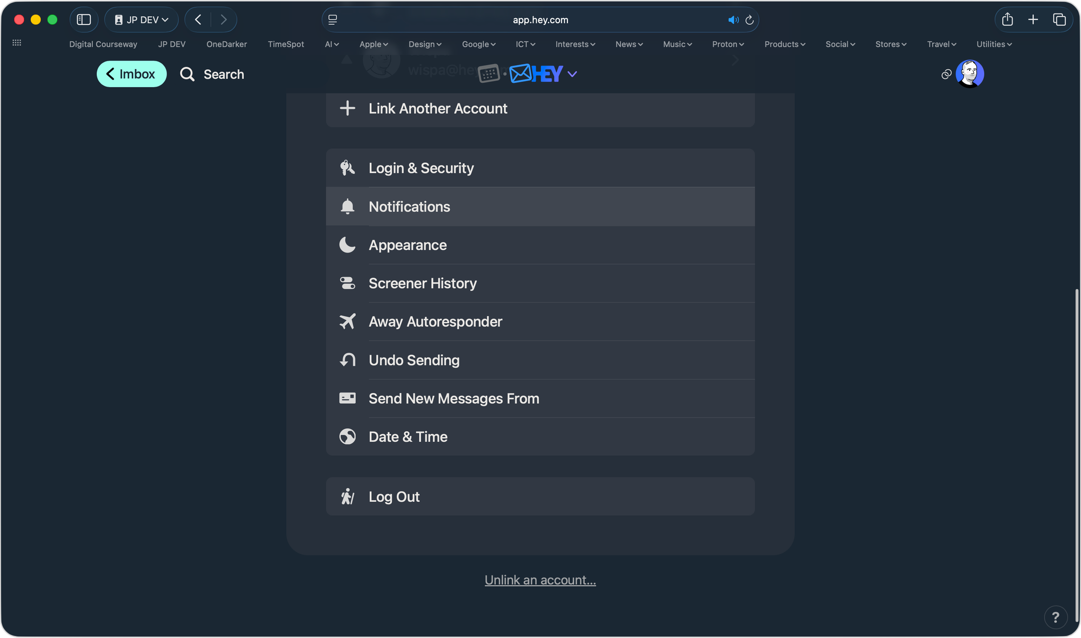Click the Date & Time globe icon
The height and width of the screenshot is (638, 1081).
(x=347, y=437)
